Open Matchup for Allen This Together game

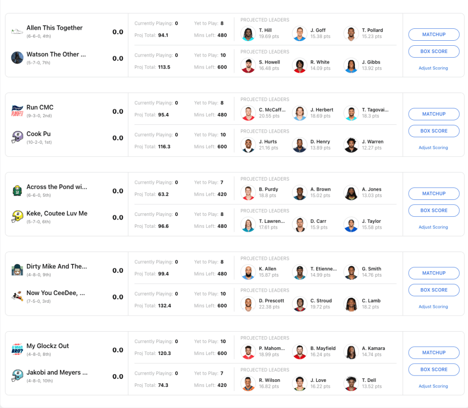coord(434,34)
